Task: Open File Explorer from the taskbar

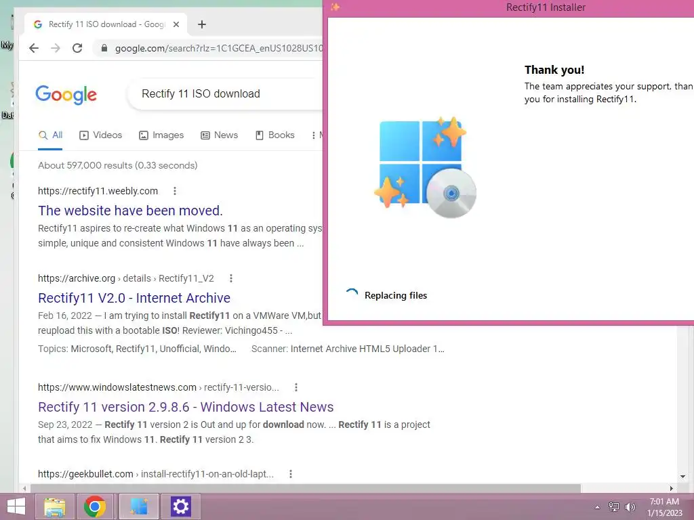Action: 55,506
